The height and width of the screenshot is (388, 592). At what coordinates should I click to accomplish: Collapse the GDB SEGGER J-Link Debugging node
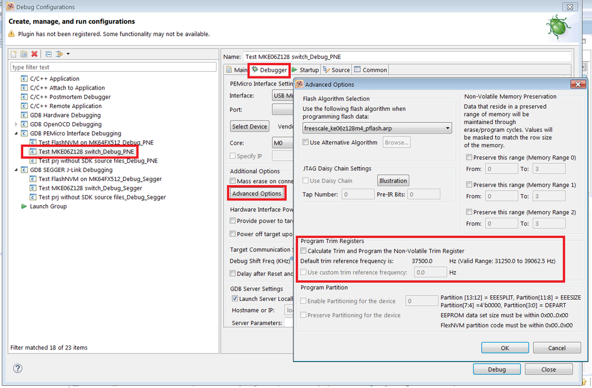[x=16, y=170]
